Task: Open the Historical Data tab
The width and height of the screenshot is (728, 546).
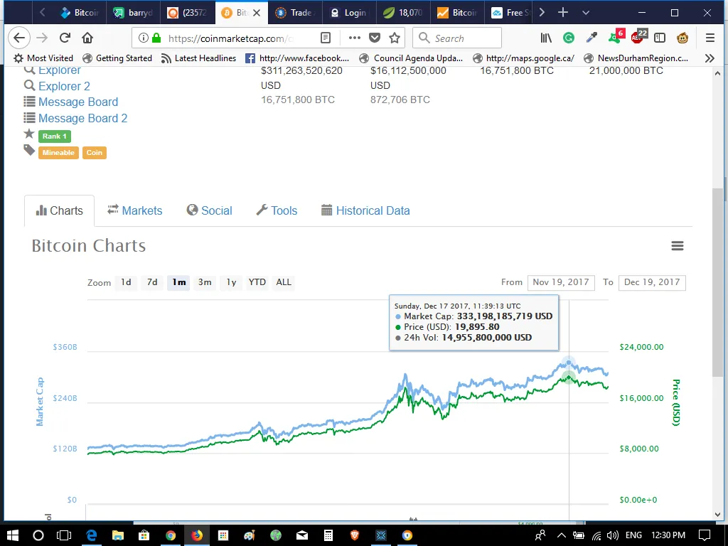Action: [x=365, y=210]
